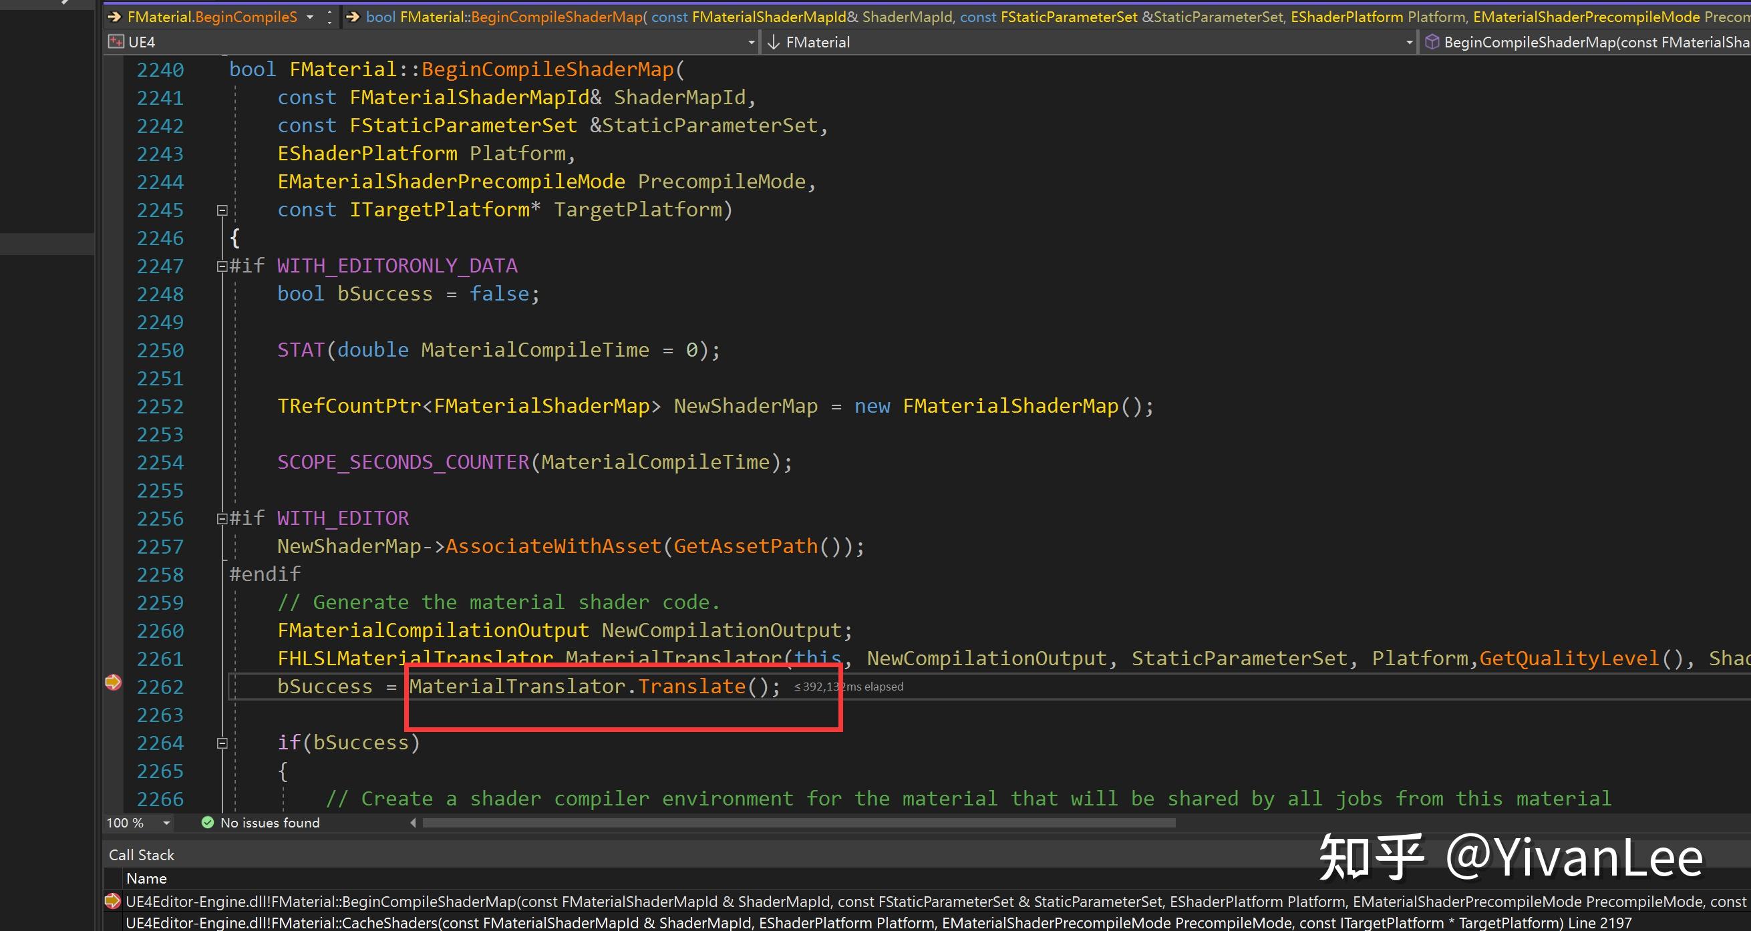Click ITargetPlatform on line 2245
The width and height of the screenshot is (1751, 931).
point(440,209)
